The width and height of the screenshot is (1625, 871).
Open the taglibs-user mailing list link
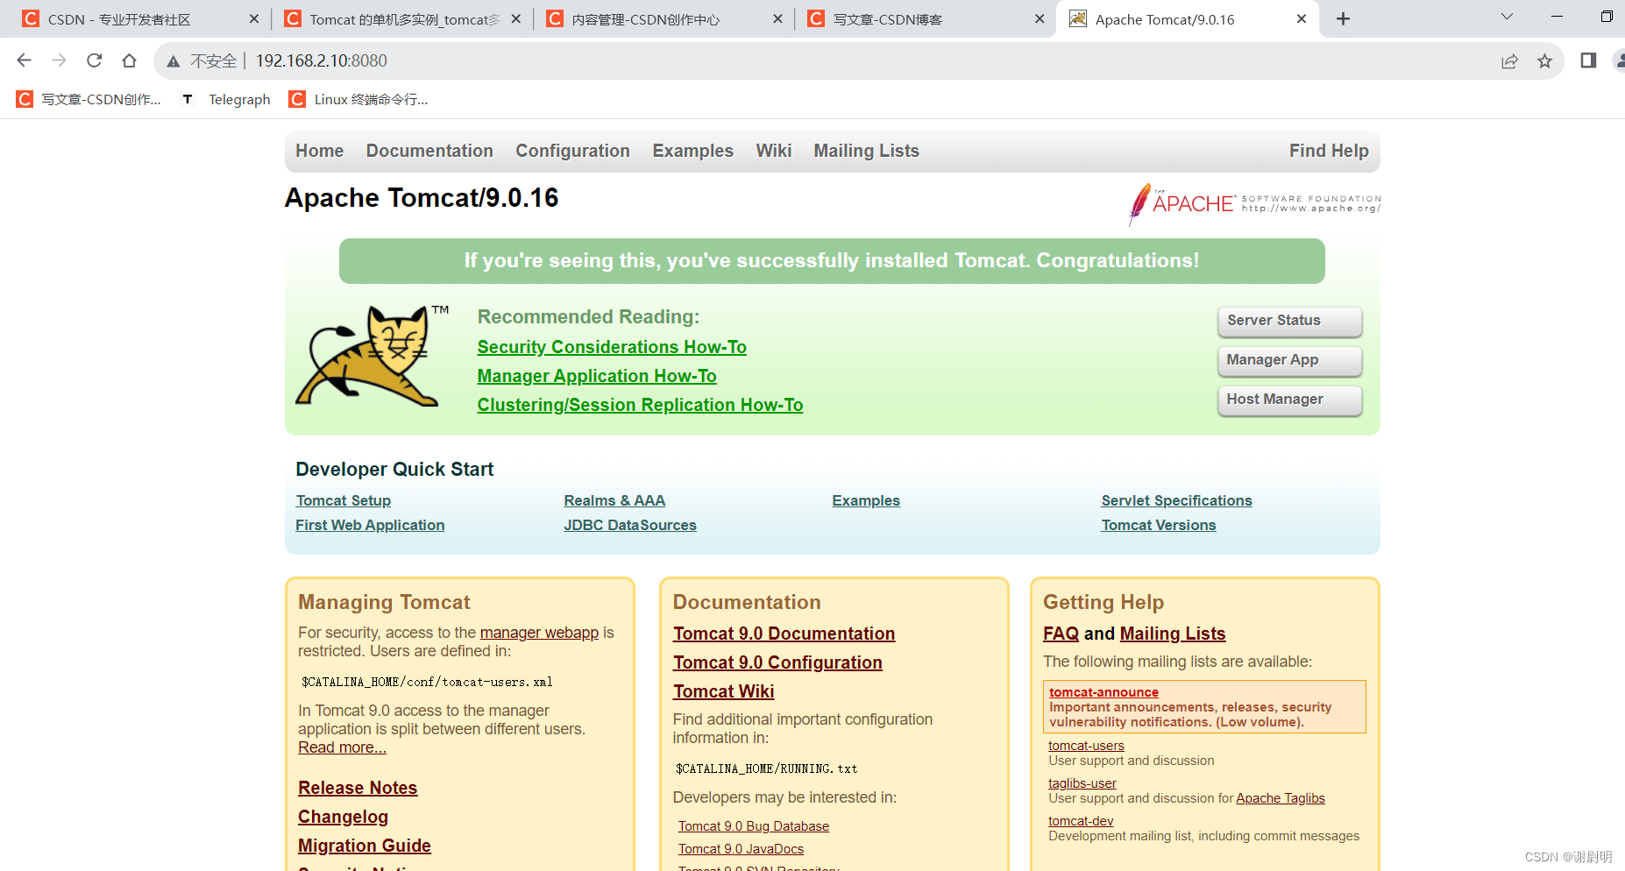tap(1082, 783)
